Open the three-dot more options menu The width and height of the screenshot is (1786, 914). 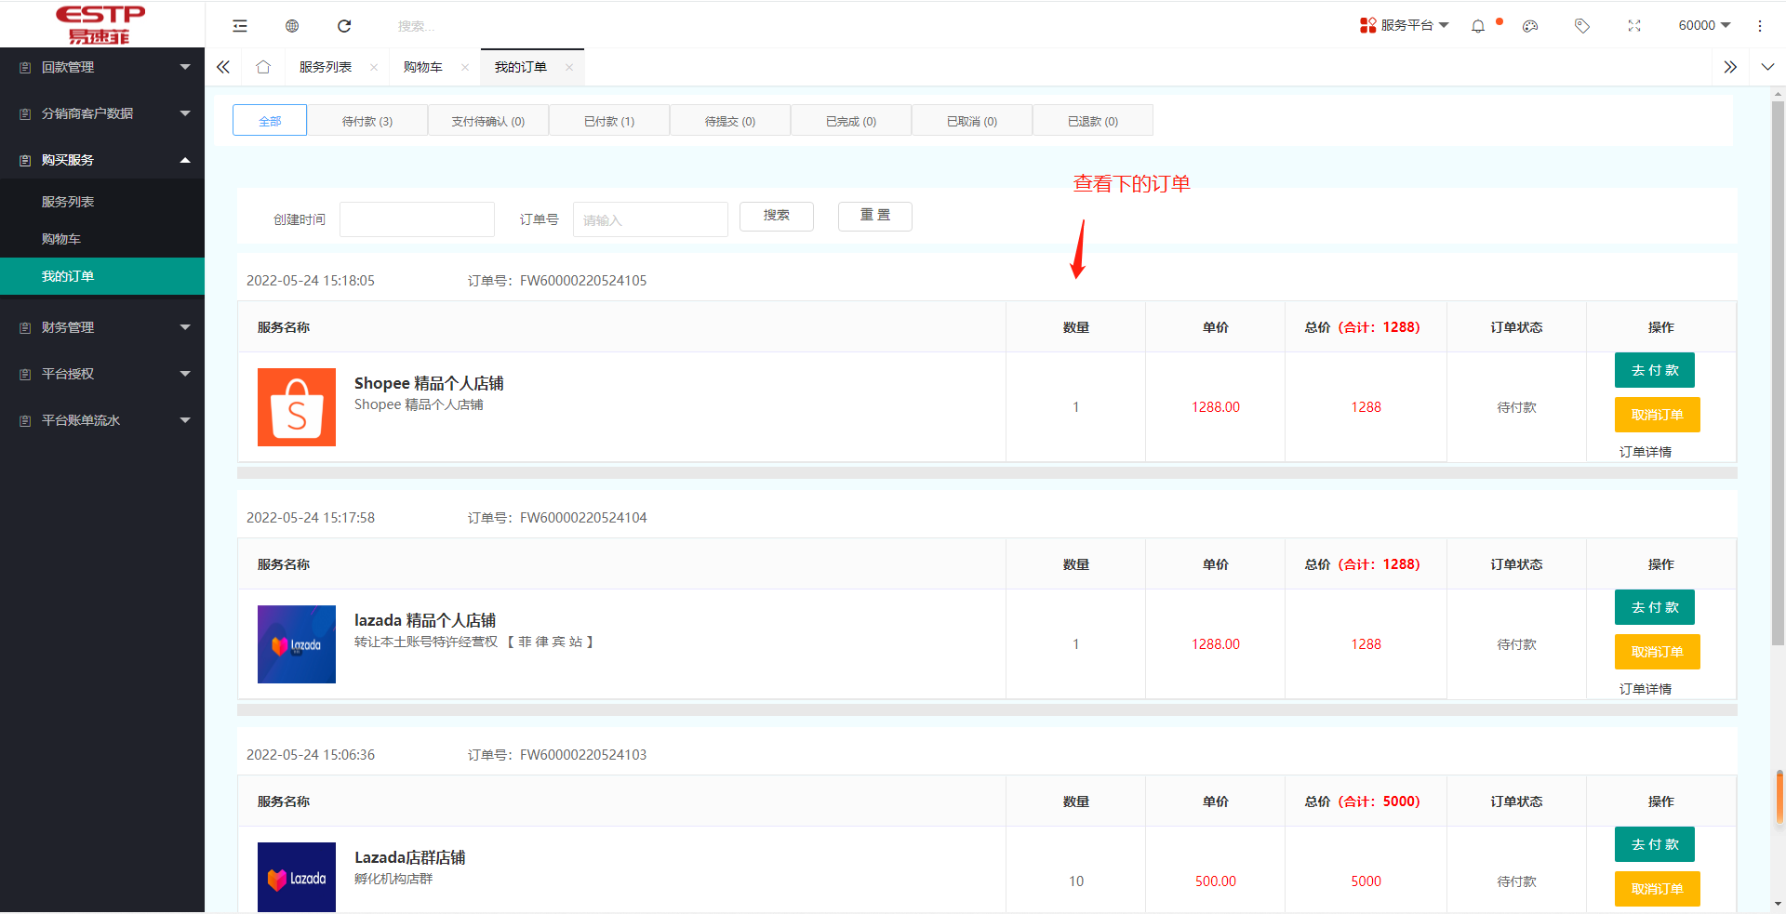1759,26
